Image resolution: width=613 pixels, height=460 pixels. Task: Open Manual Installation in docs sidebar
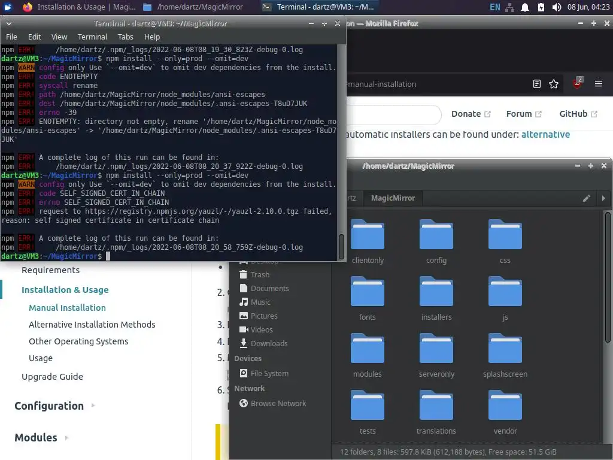pyautogui.click(x=67, y=308)
